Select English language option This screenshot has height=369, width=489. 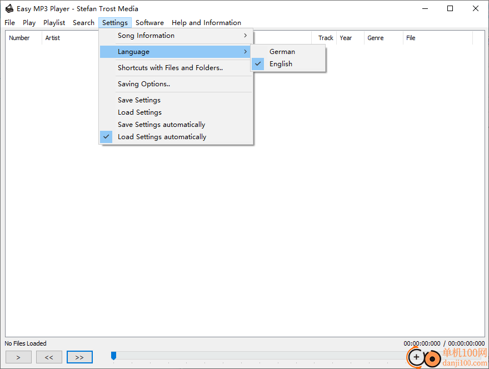click(x=288, y=64)
